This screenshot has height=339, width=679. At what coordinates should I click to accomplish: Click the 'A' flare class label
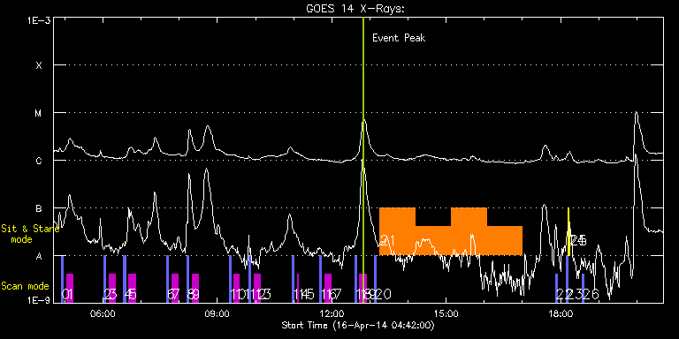coord(39,256)
